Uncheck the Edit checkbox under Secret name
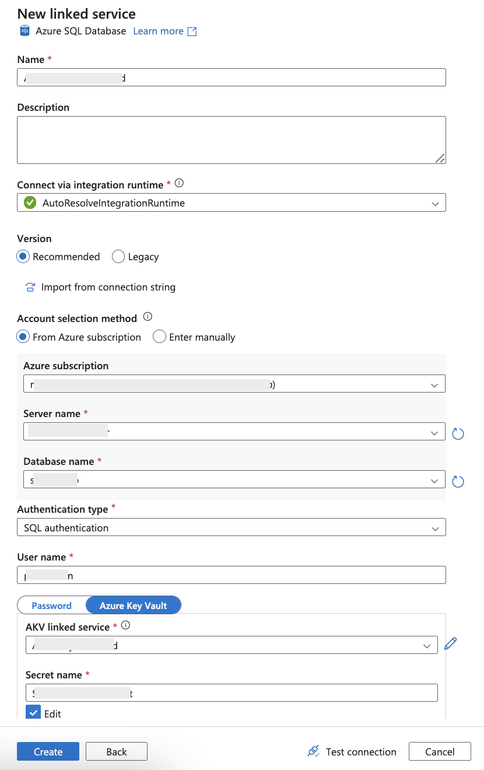Image resolution: width=484 pixels, height=770 pixels. coord(33,713)
